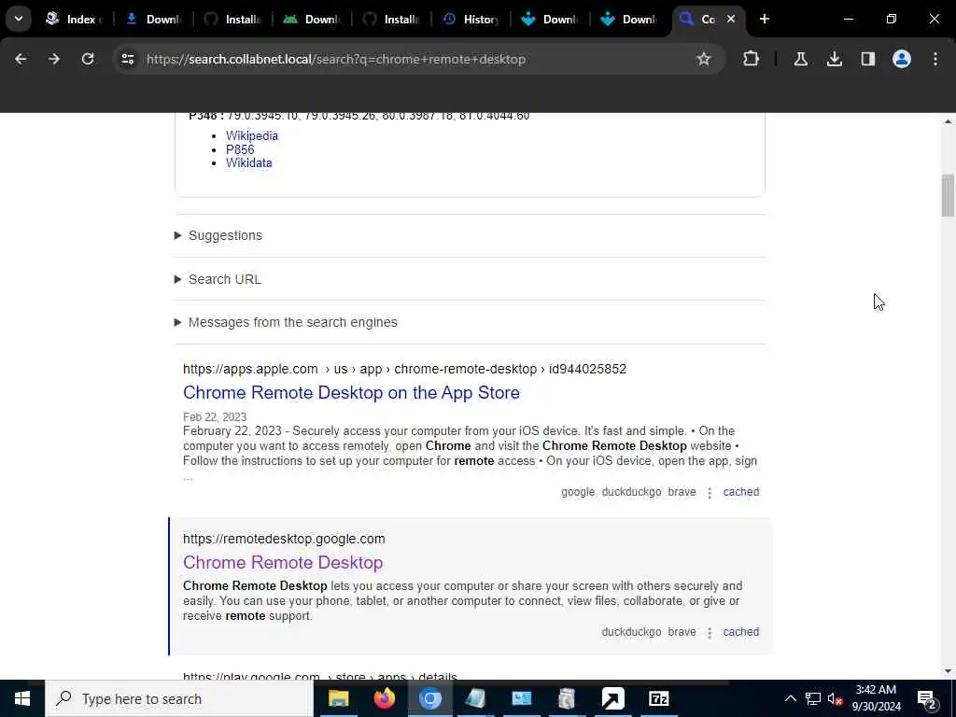Image resolution: width=956 pixels, height=717 pixels.
Task: Open the muted volume tray icon
Action: point(835,698)
